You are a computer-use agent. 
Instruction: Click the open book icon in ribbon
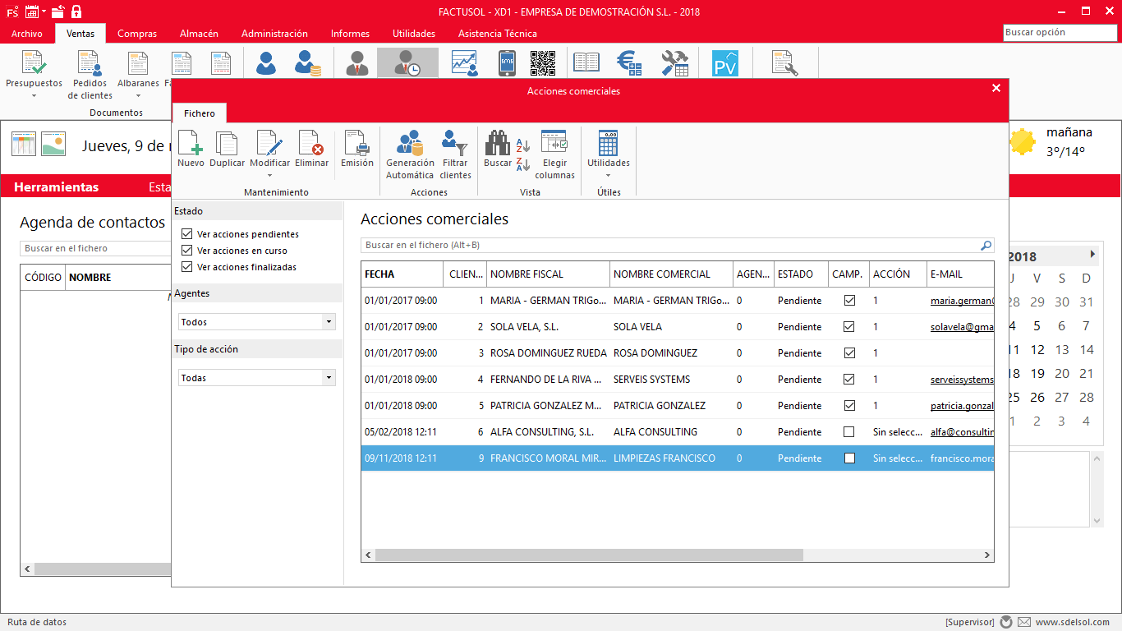(x=586, y=63)
